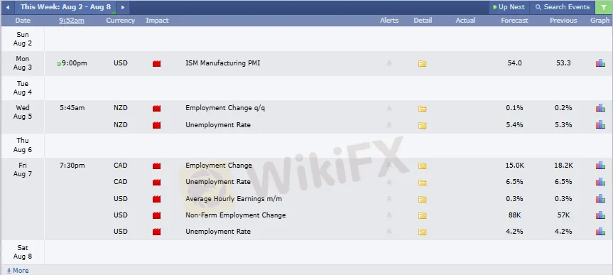Select the Actual column header
613x275 pixels.
466,21
